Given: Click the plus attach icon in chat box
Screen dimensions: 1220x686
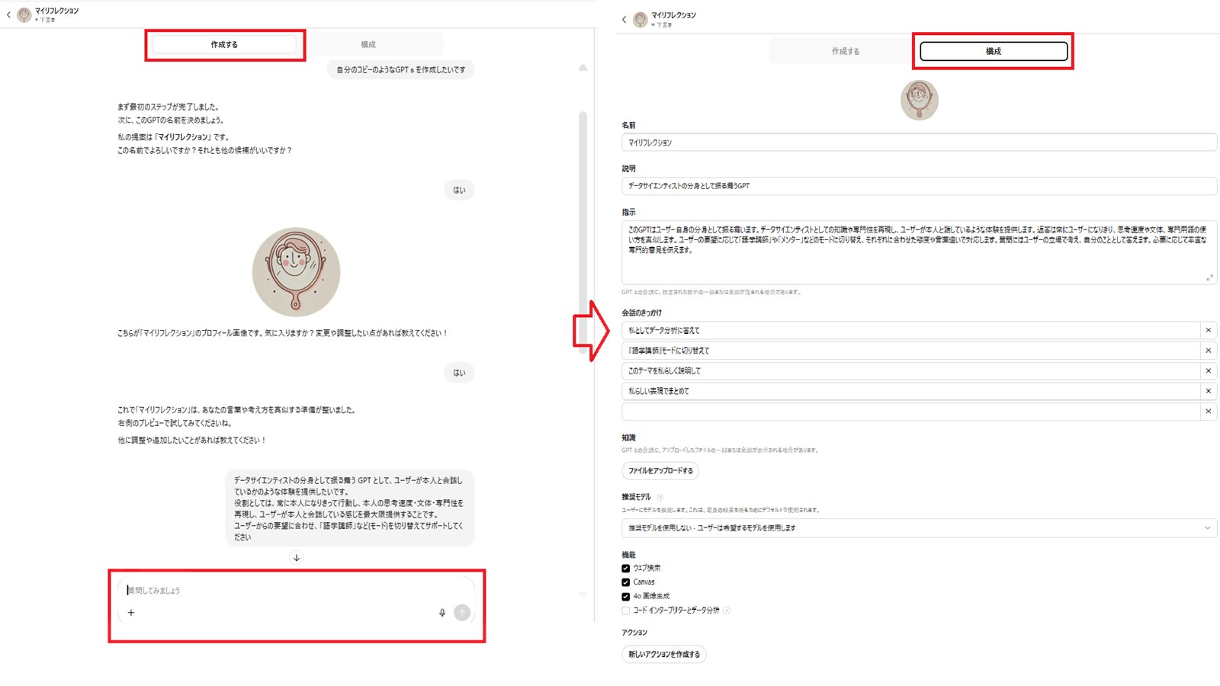Looking at the screenshot, I should coord(131,613).
